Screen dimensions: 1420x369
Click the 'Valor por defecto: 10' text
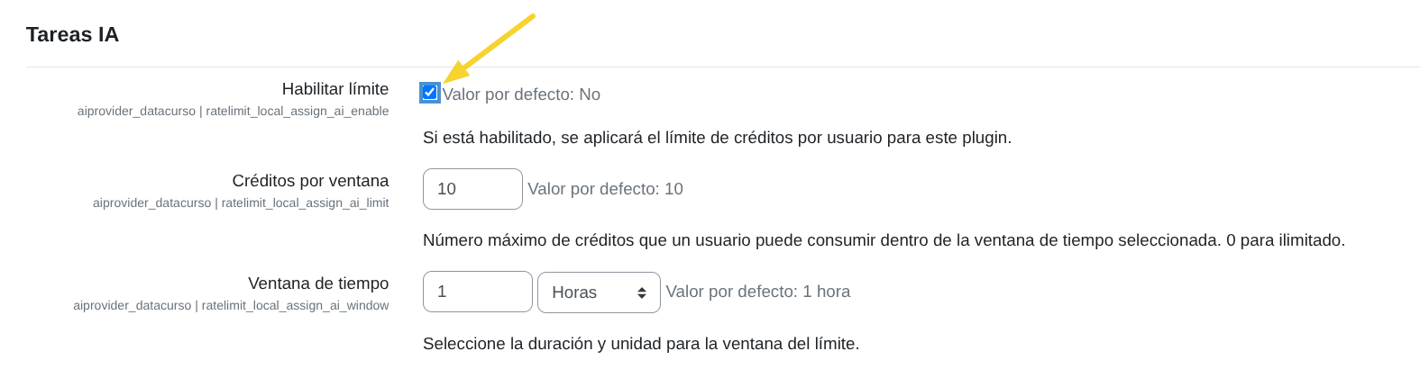tap(605, 189)
